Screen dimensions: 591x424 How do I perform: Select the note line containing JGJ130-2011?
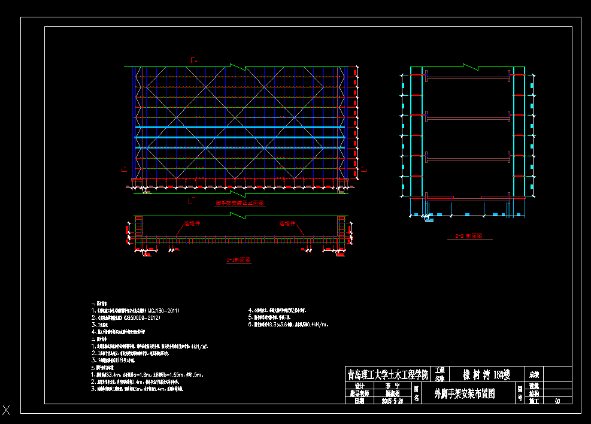135,311
